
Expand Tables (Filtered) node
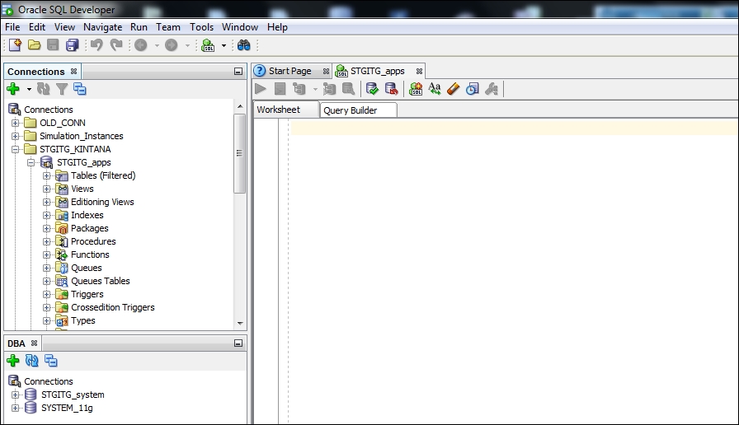click(47, 175)
